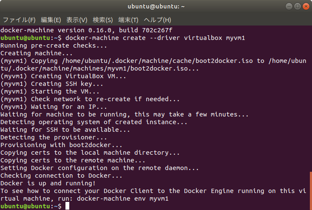Screen dimensions: 312x210
Task: Click the Docker is up and running! line
Action: (48, 183)
